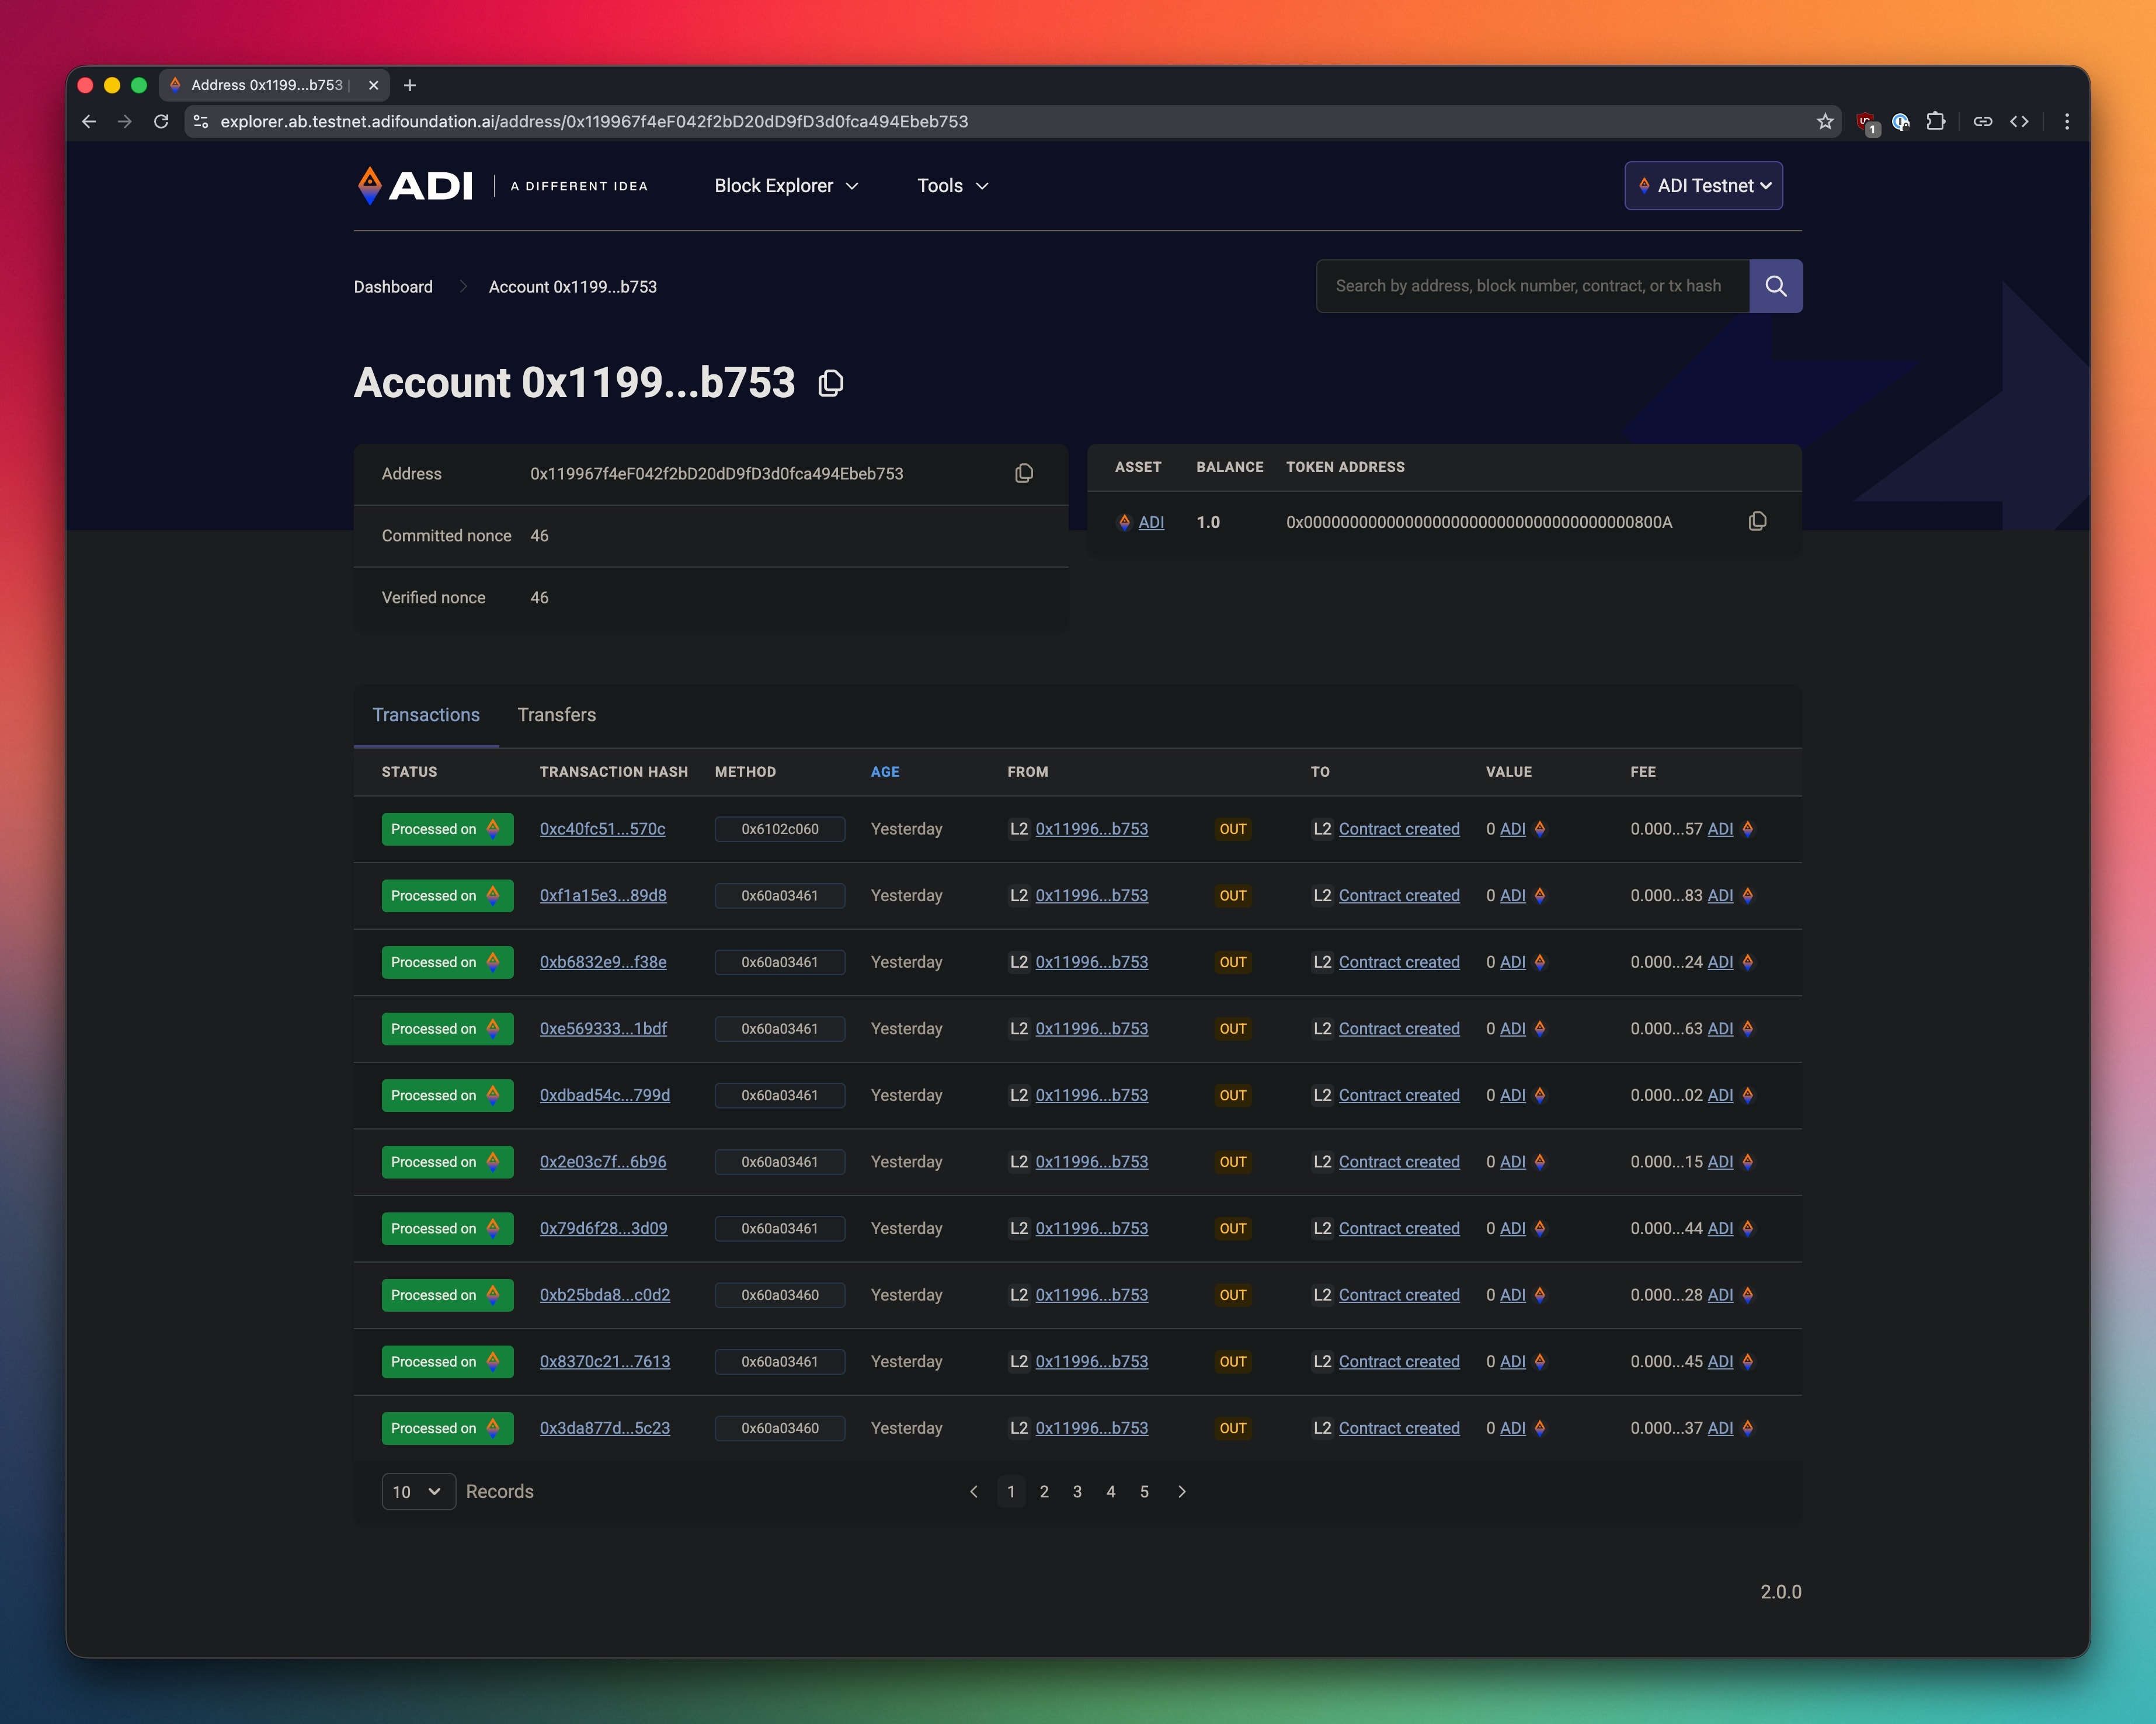Viewport: 2156px width, 1724px height.
Task: Copy the account title using the copy icon
Action: coord(830,383)
